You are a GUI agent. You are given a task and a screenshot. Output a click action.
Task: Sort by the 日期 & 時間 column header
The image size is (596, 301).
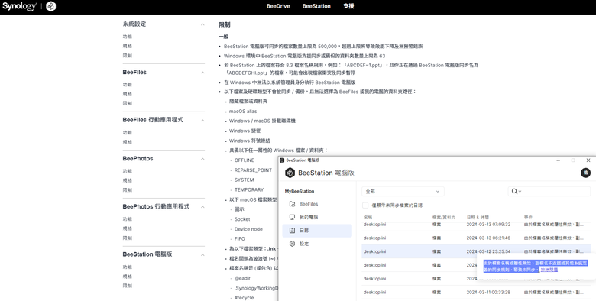point(478,218)
